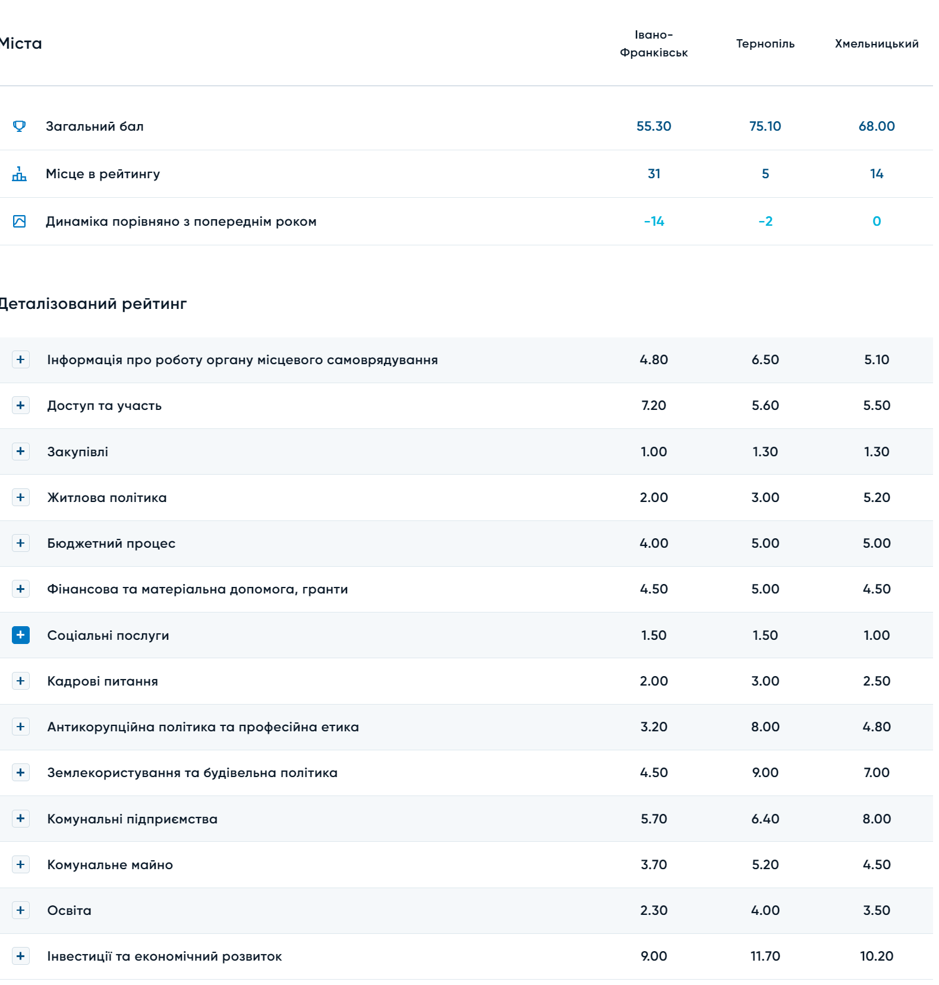This screenshot has width=939, height=985.
Task: Expand the Освіта category
Action: point(21,910)
